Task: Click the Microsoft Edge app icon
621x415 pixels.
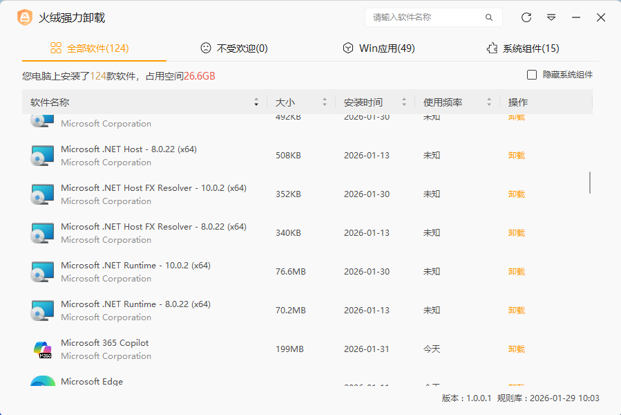Action: point(42,381)
